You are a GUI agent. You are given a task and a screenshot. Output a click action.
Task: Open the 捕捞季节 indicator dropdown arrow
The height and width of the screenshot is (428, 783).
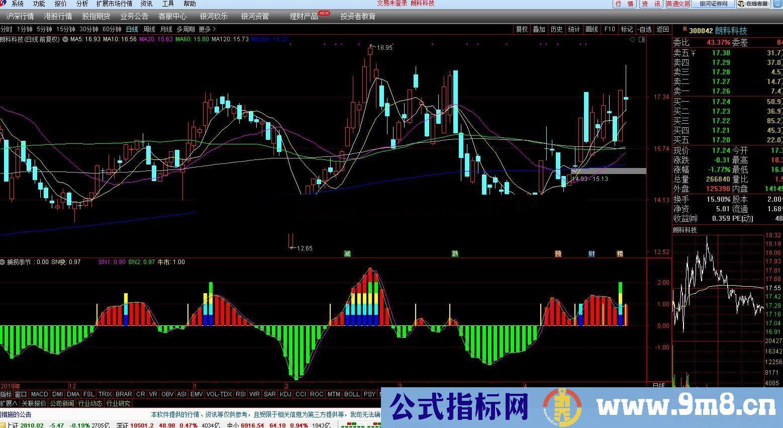tap(3, 262)
